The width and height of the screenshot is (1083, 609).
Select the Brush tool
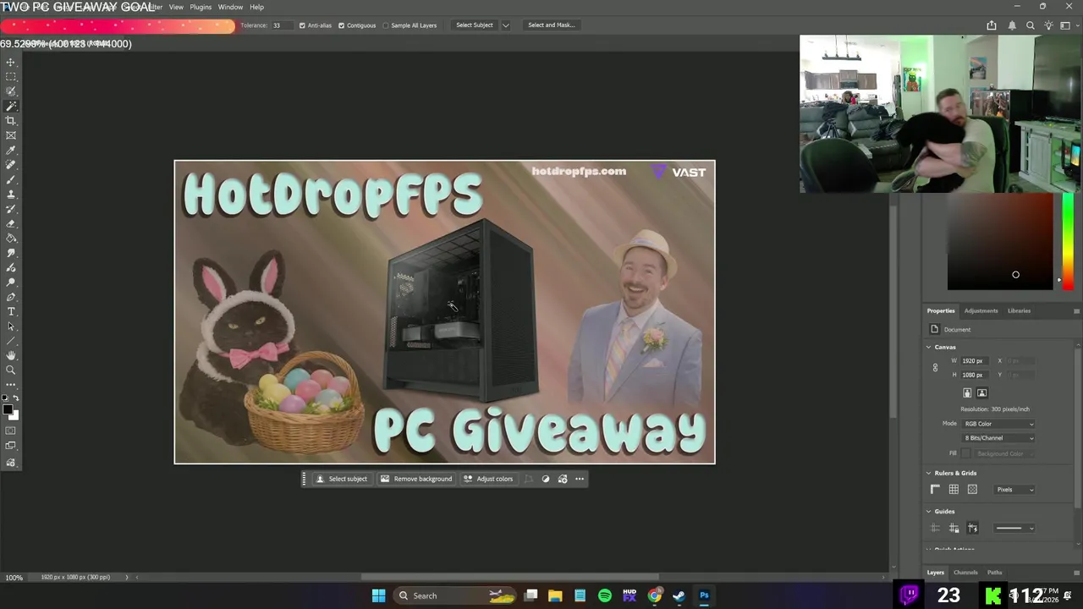(x=11, y=179)
